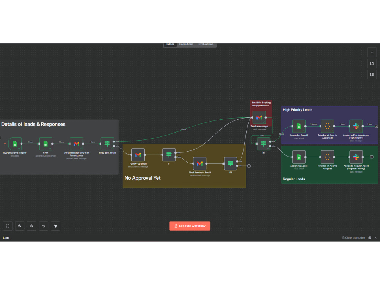
Task: Open the side panel icon
Action: (372, 74)
